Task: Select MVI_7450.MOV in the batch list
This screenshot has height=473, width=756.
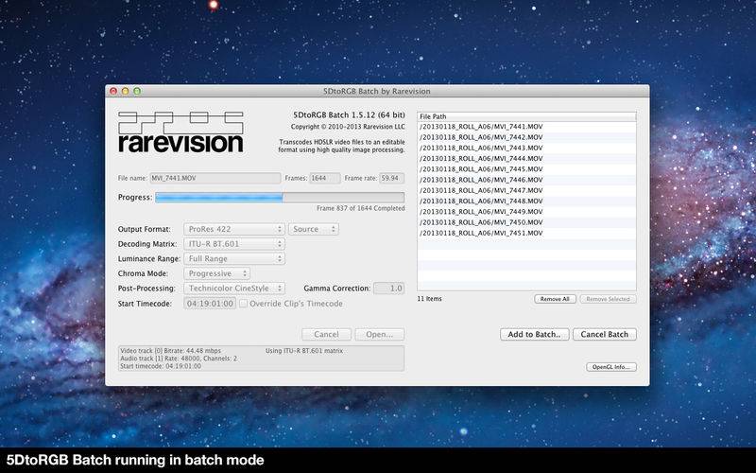Action: [x=526, y=222]
